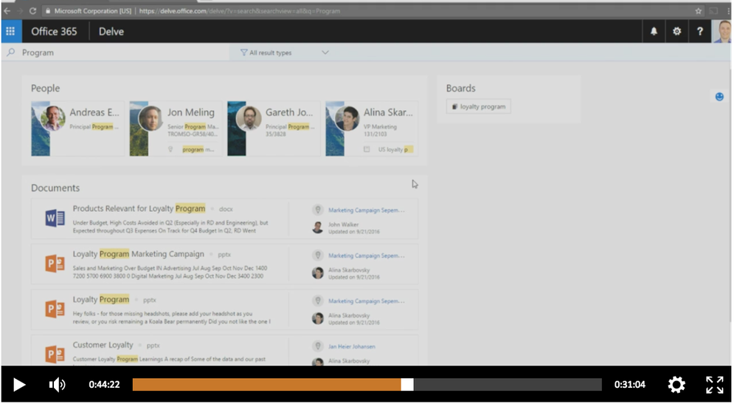Click the video progress bar handle
The width and height of the screenshot is (737, 404).
tap(407, 385)
